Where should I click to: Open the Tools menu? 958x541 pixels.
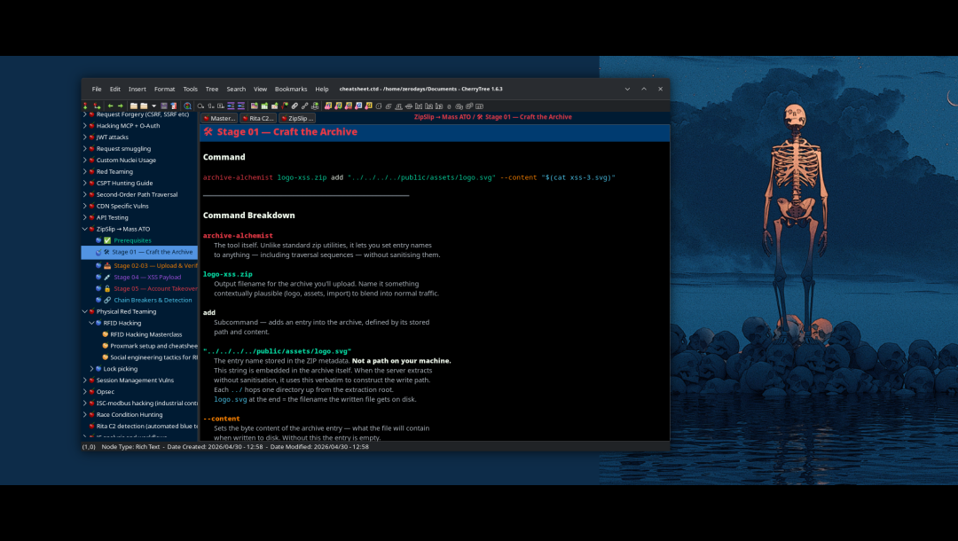[x=190, y=90]
